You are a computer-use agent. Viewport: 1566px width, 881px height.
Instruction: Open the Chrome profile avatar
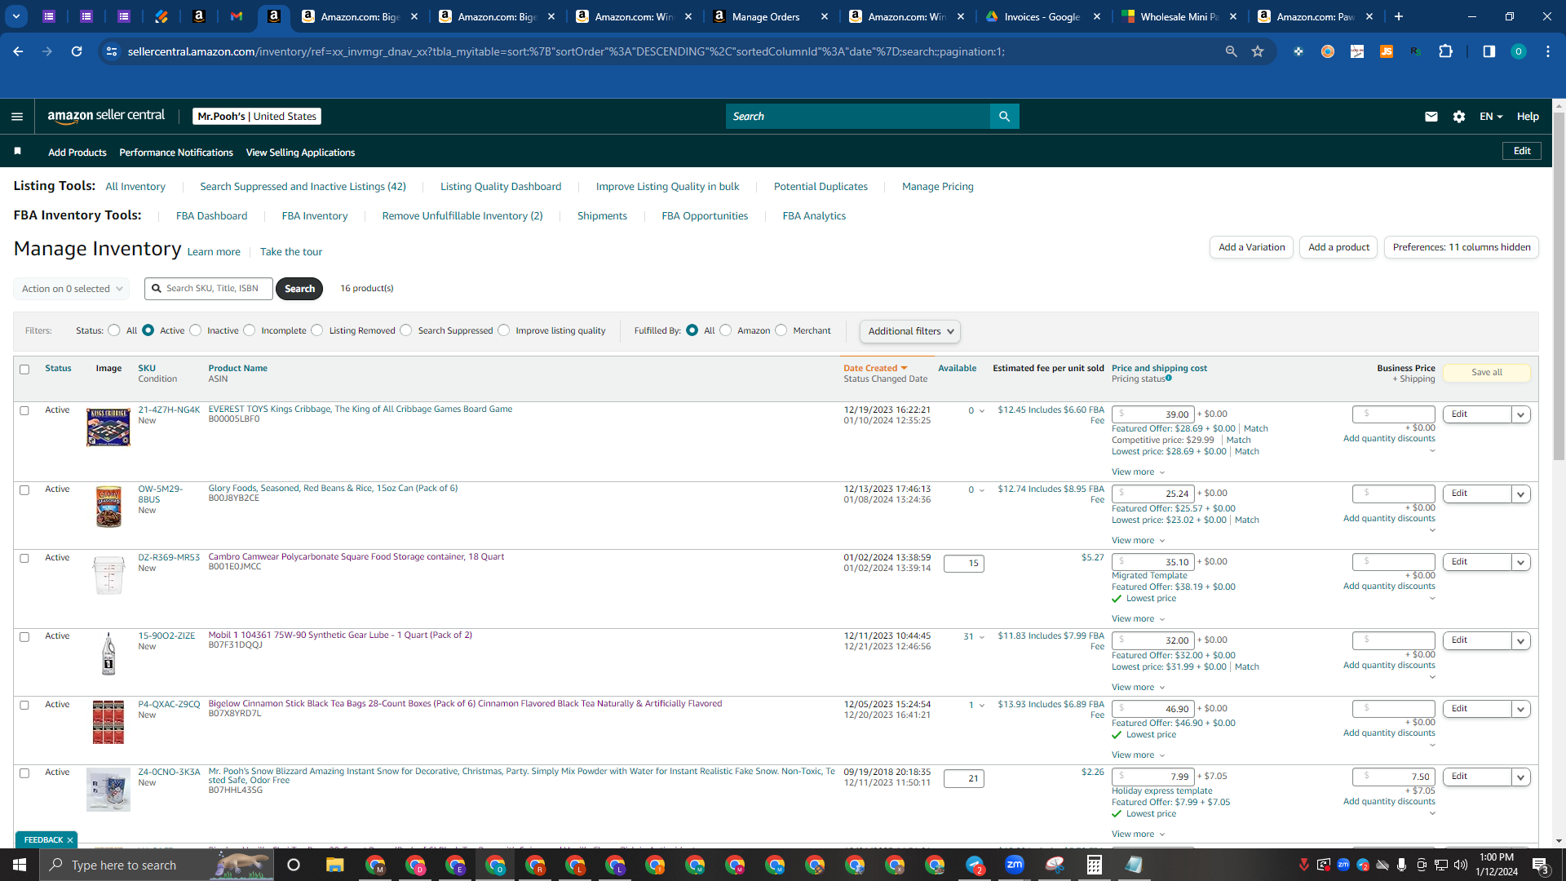point(1519,51)
